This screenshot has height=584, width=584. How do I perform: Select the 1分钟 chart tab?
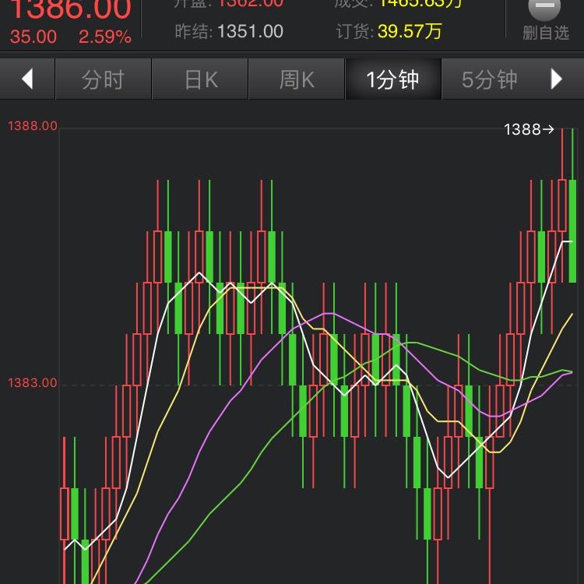pos(392,79)
